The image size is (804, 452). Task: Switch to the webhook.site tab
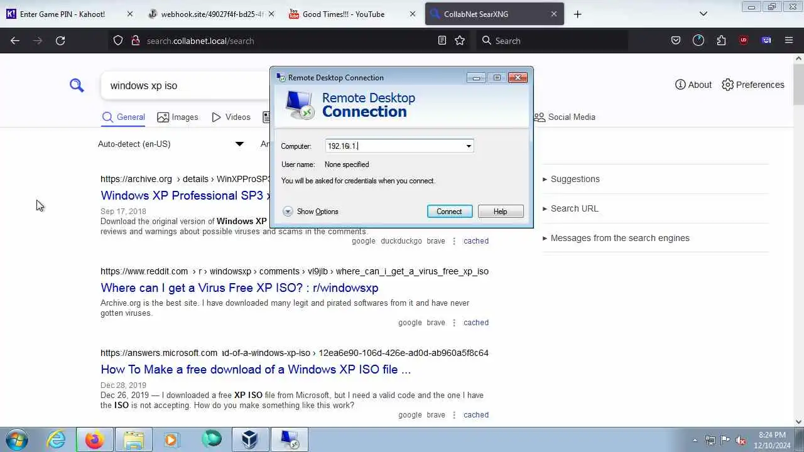click(x=212, y=14)
